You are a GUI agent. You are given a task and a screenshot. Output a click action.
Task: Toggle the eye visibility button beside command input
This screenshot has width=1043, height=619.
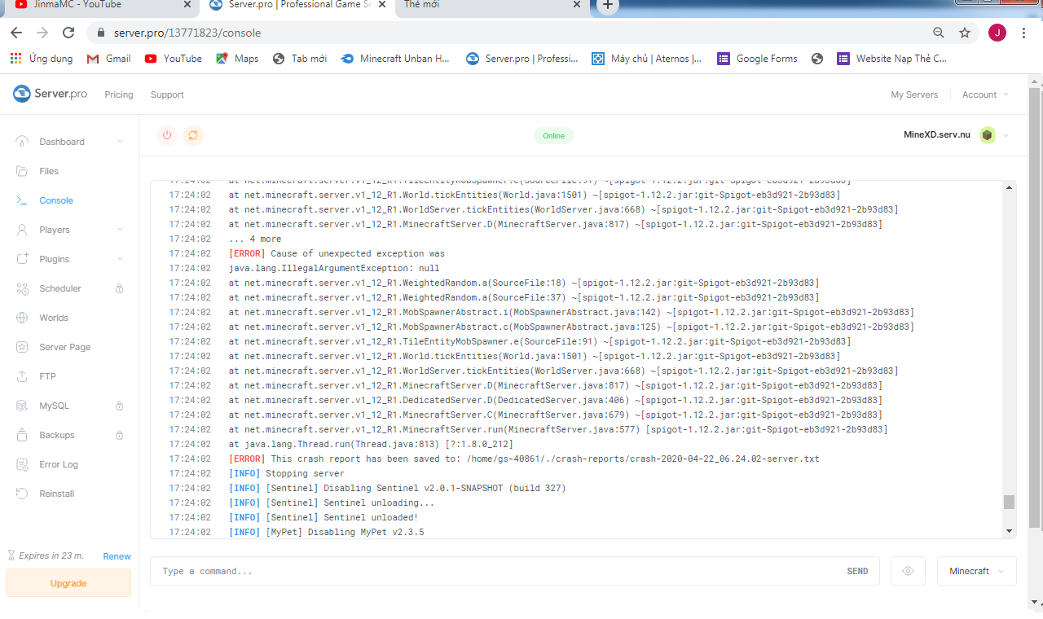pos(908,571)
